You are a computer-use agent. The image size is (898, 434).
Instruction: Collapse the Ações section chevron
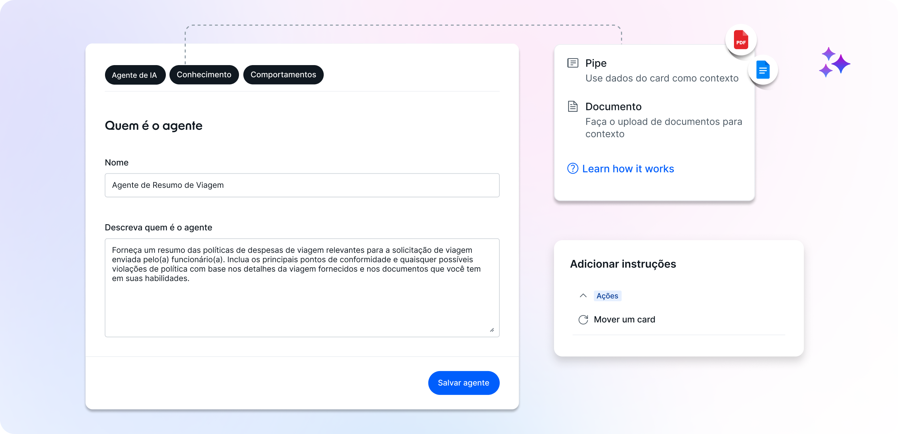(583, 296)
